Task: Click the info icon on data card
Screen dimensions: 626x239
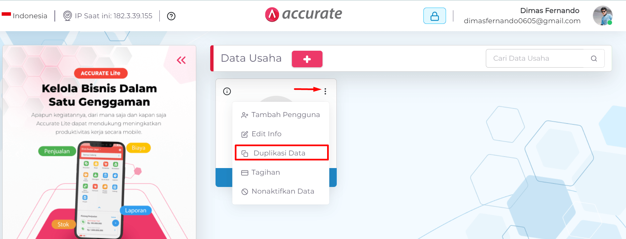Action: tap(227, 91)
